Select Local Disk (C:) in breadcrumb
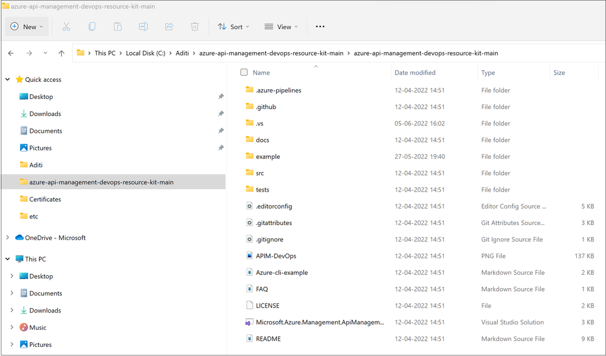The width and height of the screenshot is (606, 356). pos(145,53)
